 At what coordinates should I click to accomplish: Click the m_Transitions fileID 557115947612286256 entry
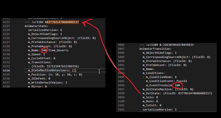pos(53,66)
